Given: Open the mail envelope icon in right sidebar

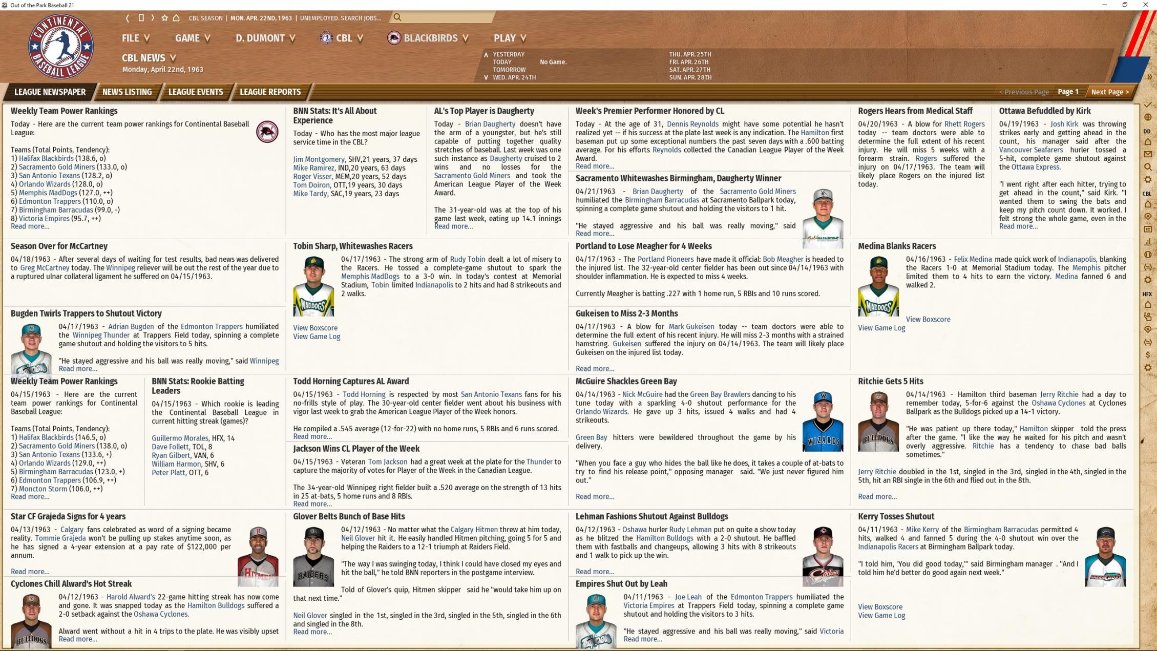Looking at the screenshot, I should 1148,154.
